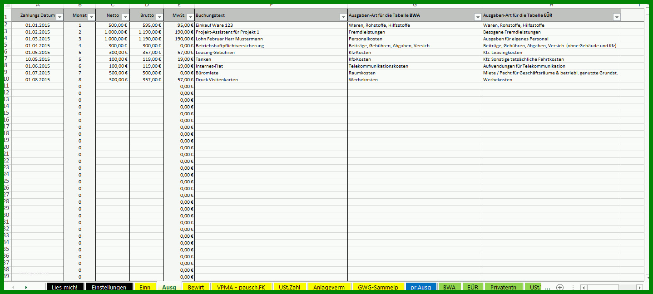The image size is (653, 294).
Task: Open the Bewirt sheet tab
Action: pyautogui.click(x=196, y=287)
